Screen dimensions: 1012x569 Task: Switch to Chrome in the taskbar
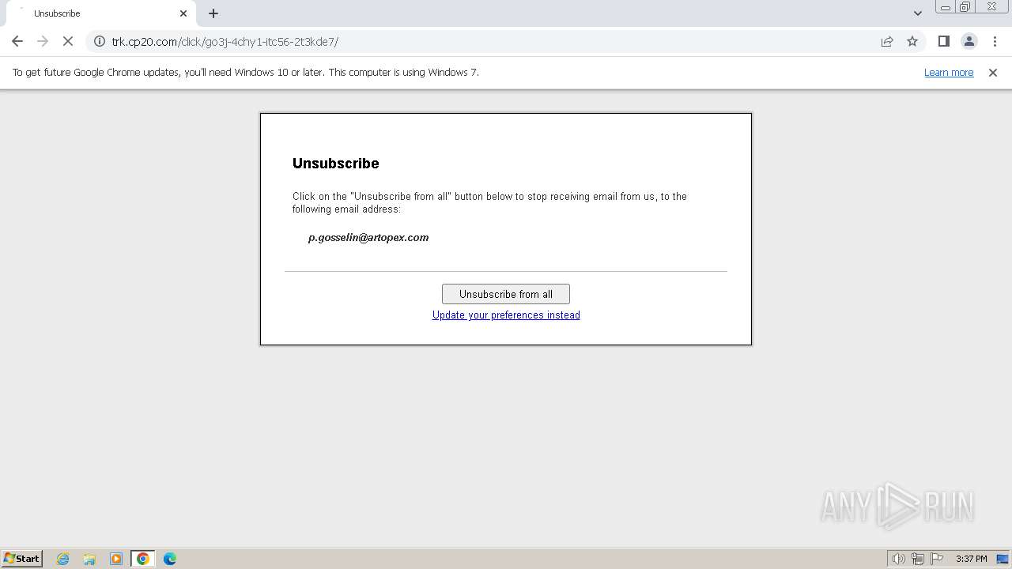click(x=143, y=559)
